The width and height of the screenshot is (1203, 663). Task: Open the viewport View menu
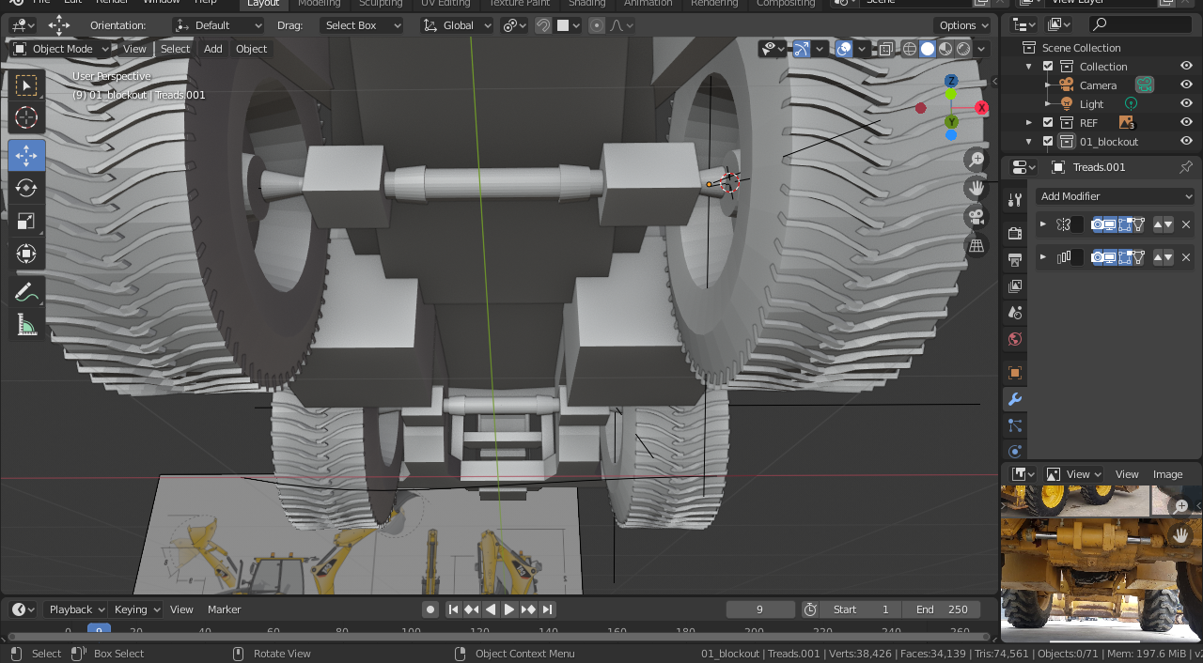coord(134,49)
